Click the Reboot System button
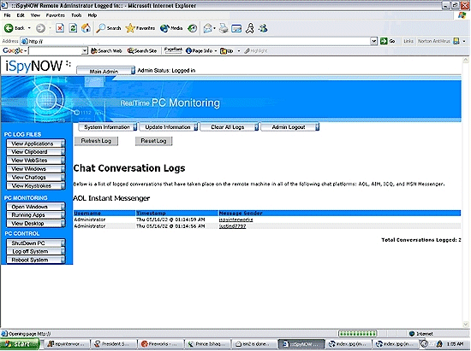 (x=35, y=260)
